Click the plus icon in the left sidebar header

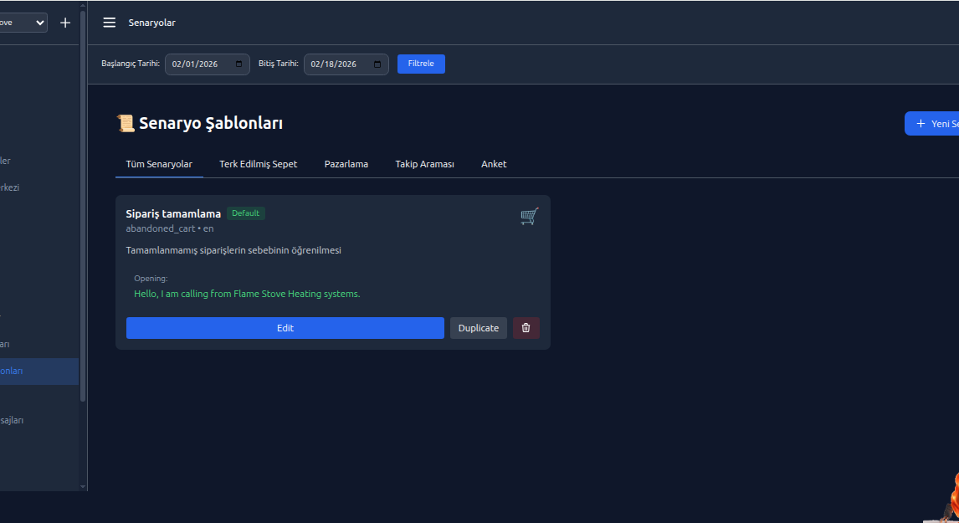pos(64,23)
